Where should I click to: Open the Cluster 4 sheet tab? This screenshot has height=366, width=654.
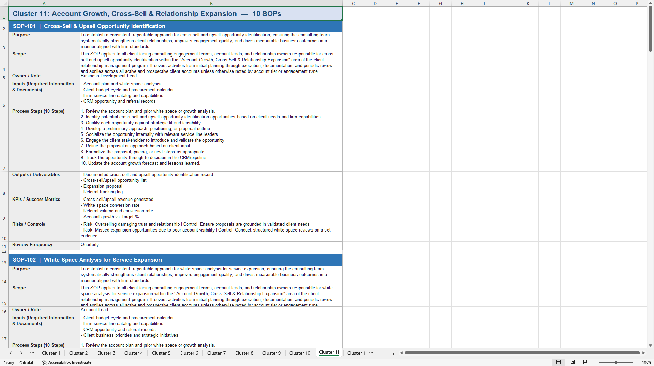(x=134, y=353)
